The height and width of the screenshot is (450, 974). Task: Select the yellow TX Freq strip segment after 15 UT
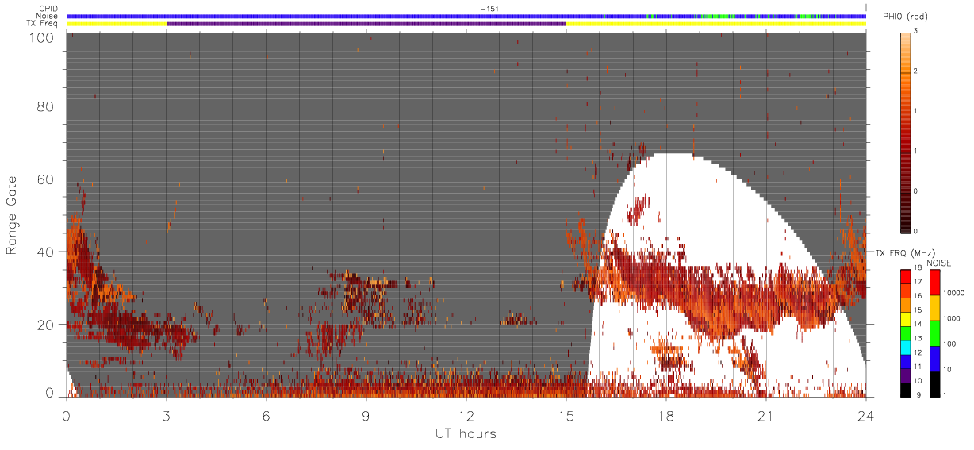tap(716, 24)
